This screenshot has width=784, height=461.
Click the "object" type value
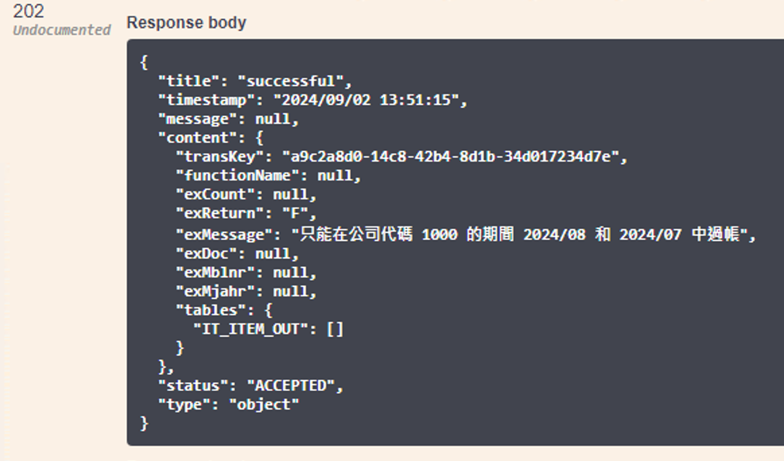(x=264, y=405)
